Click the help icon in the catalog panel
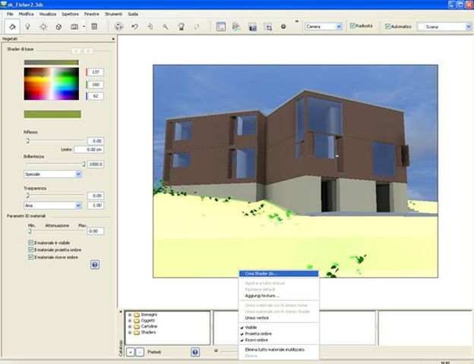The width and height of the screenshot is (474, 364). coord(195,352)
